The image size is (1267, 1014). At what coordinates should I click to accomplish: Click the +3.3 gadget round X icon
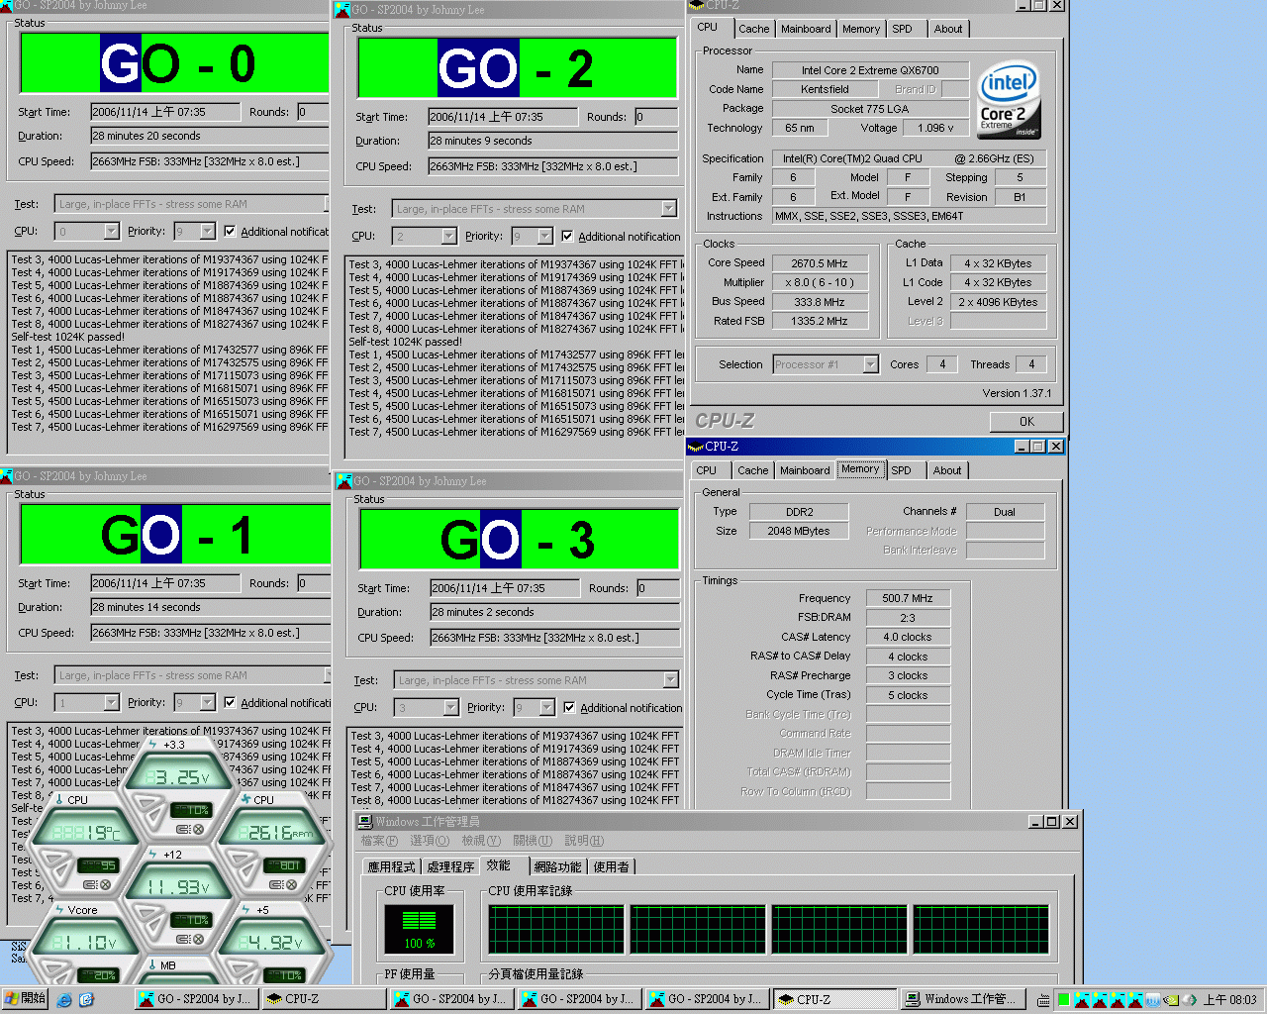point(198,829)
